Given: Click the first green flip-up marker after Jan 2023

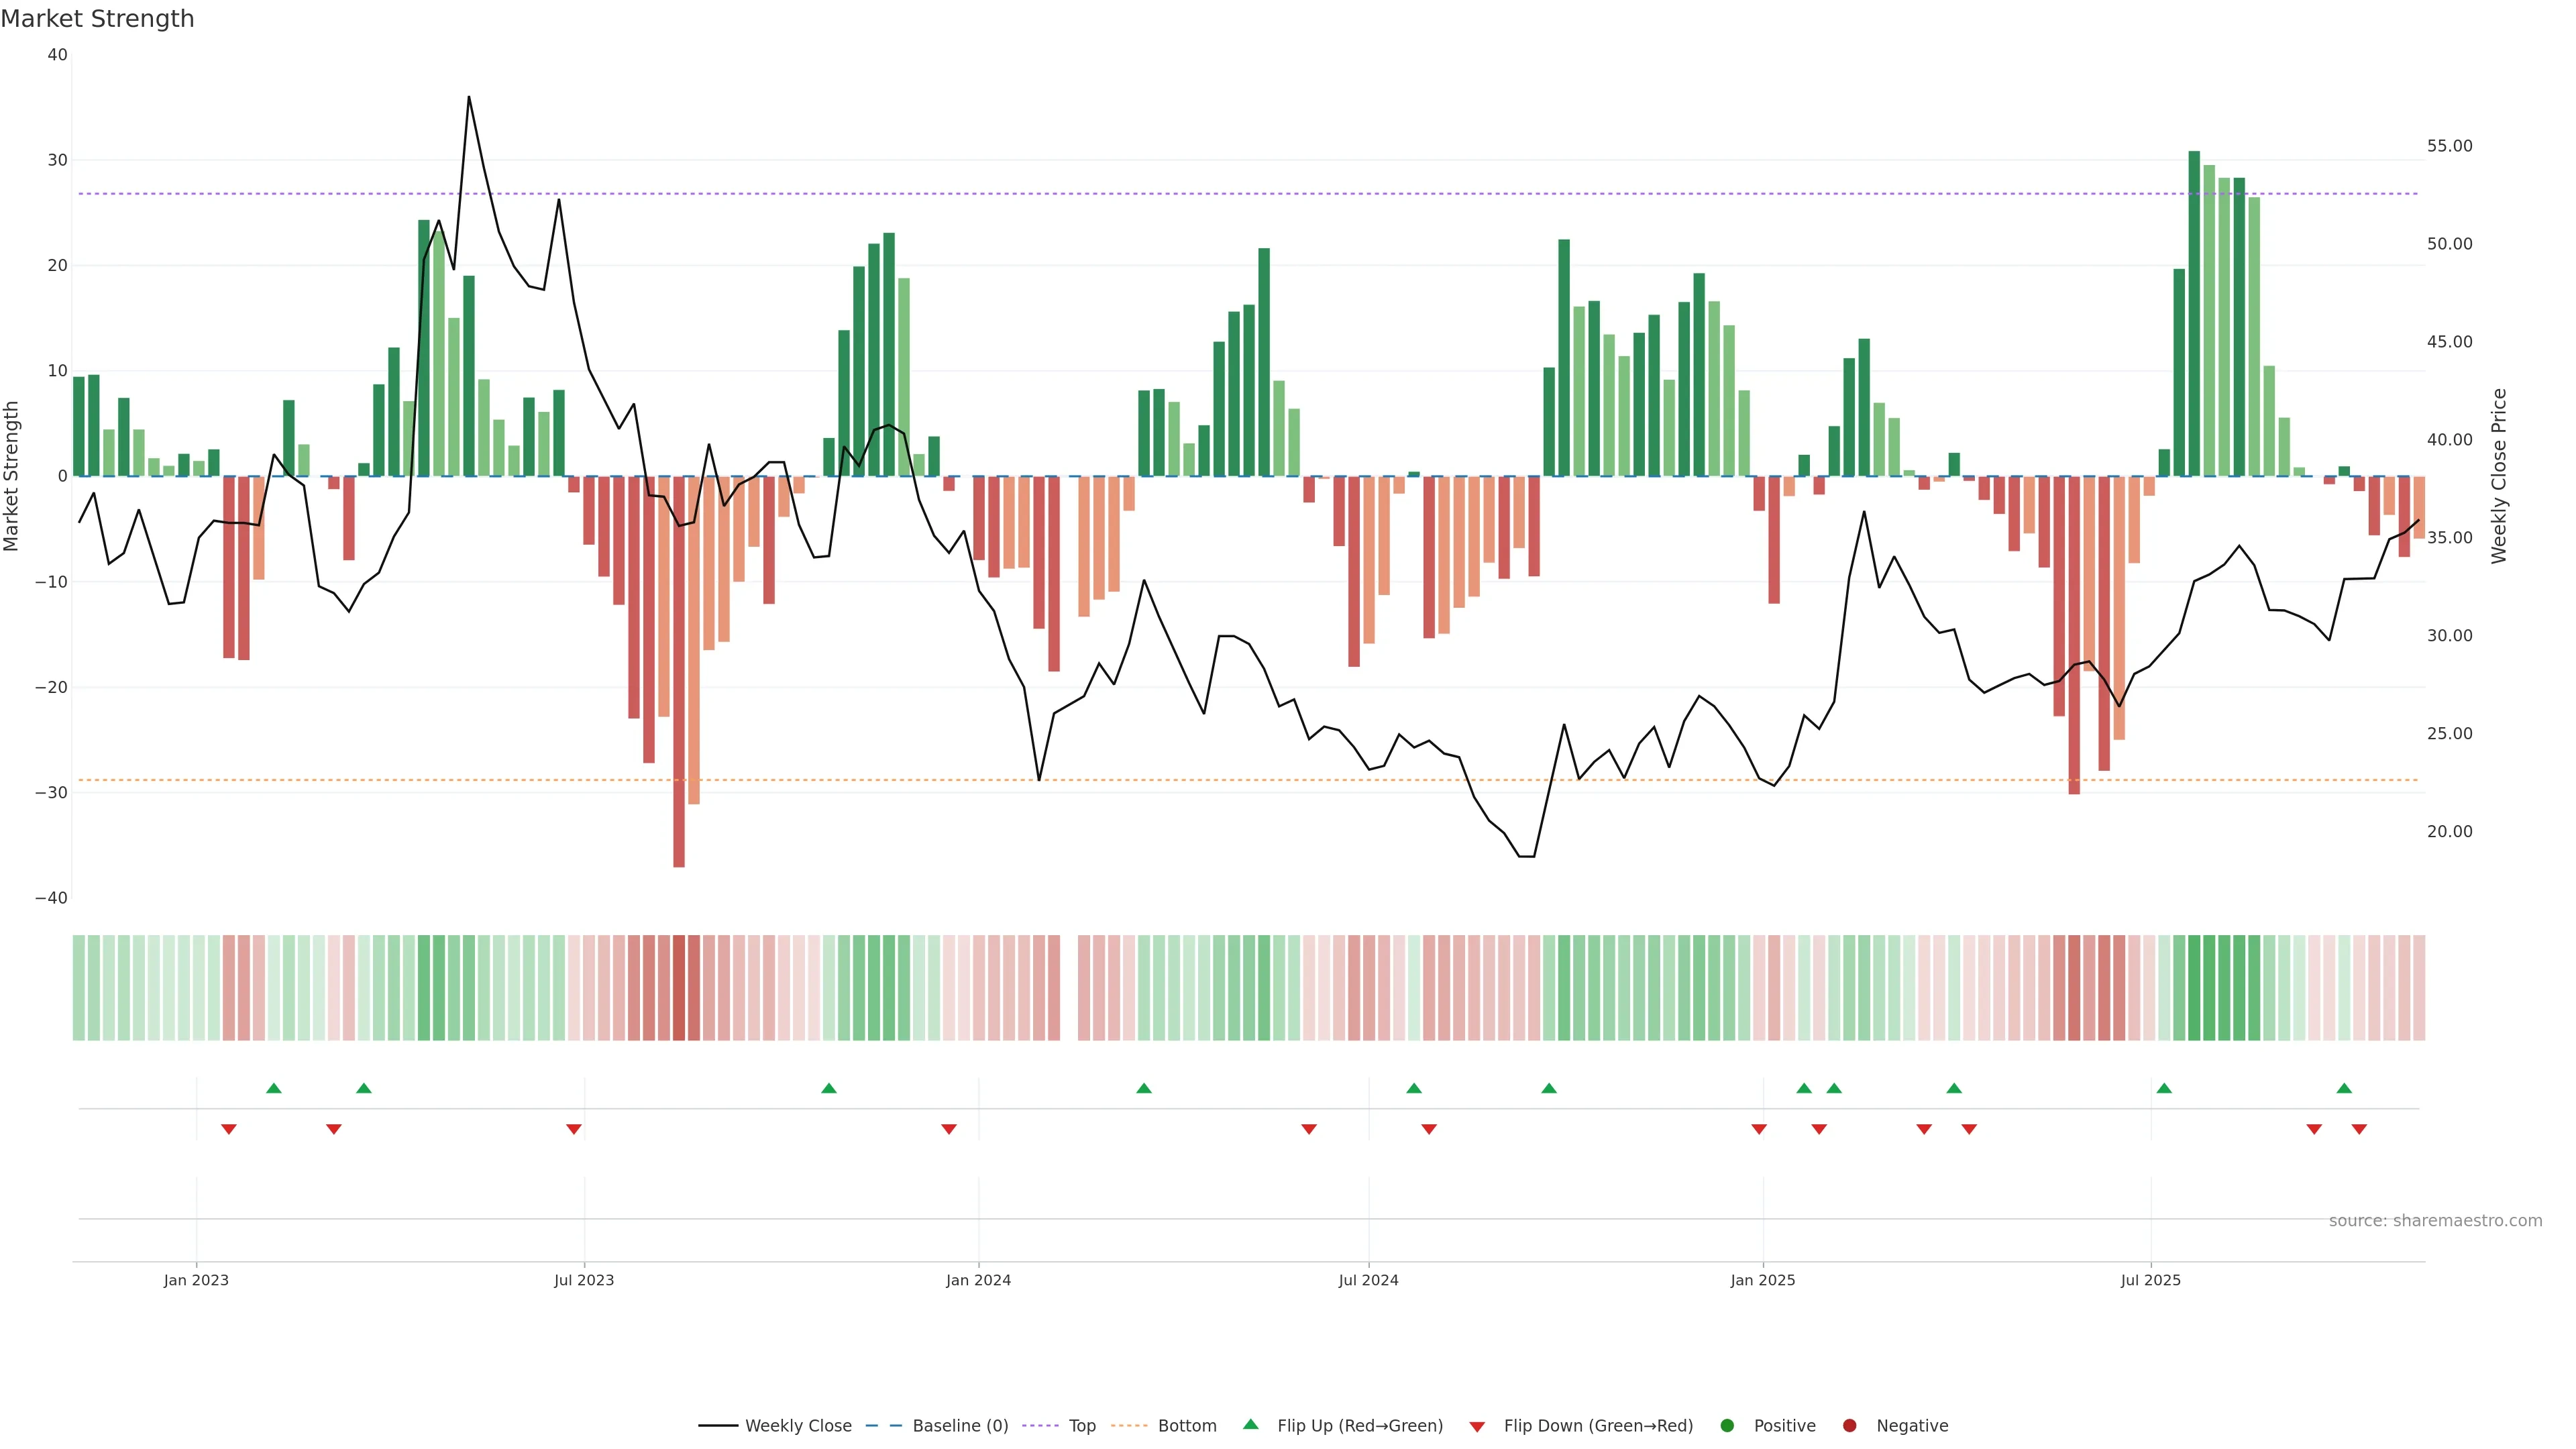Looking at the screenshot, I should [274, 1088].
